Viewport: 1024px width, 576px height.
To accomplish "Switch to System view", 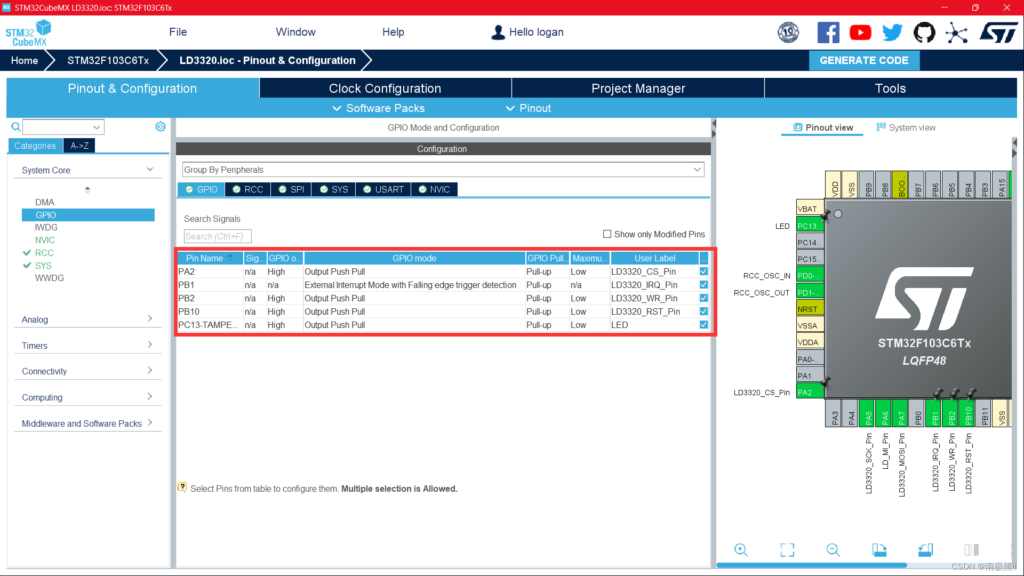I will 906,127.
